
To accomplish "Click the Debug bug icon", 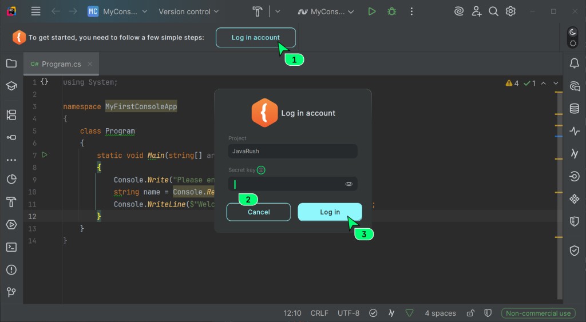I will pos(391,11).
